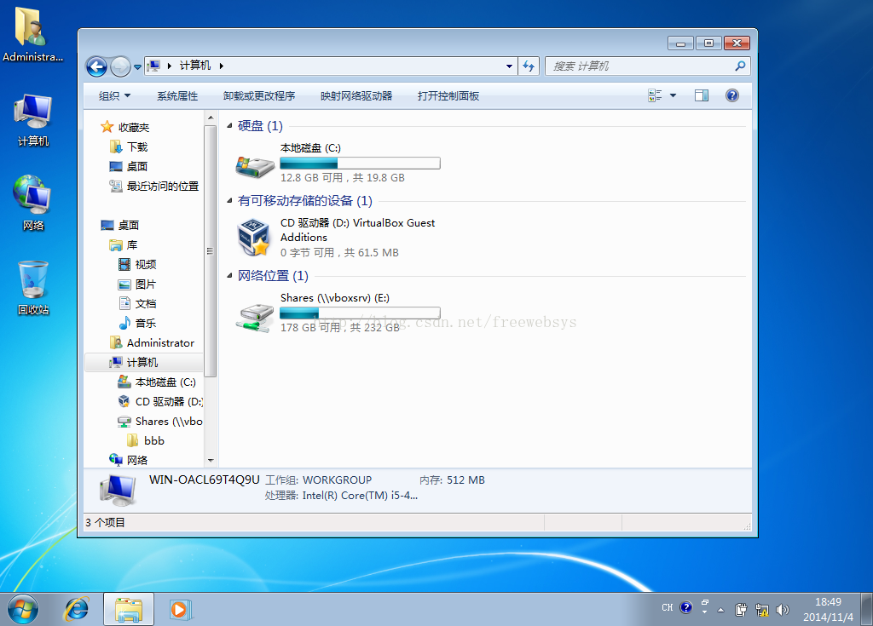Open Windows Media Player from taskbar
The height and width of the screenshot is (626, 873).
(180, 609)
